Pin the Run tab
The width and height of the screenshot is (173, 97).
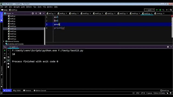click(5, 62)
